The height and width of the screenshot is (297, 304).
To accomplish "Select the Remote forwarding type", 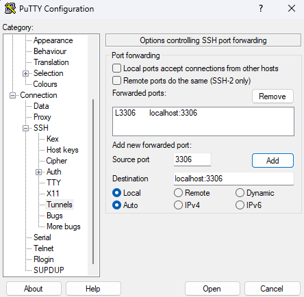I will [178, 193].
